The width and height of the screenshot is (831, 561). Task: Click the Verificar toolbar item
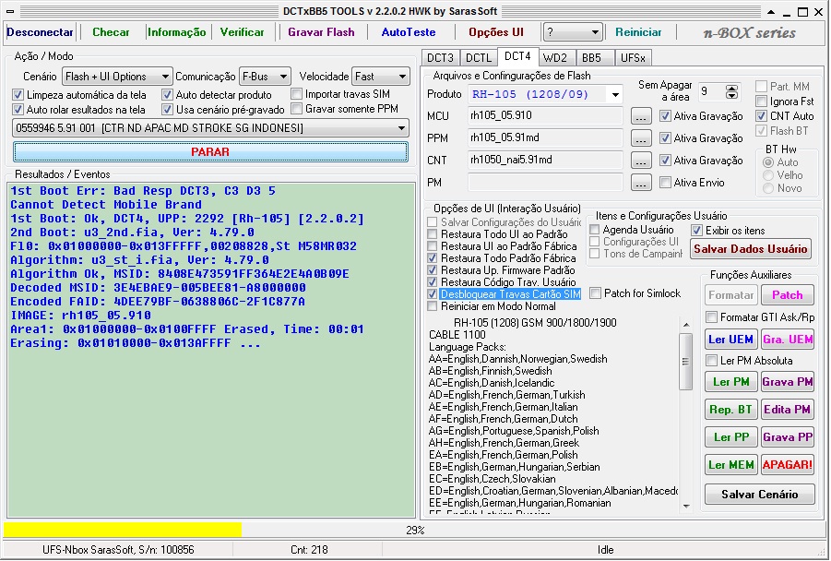coord(242,32)
